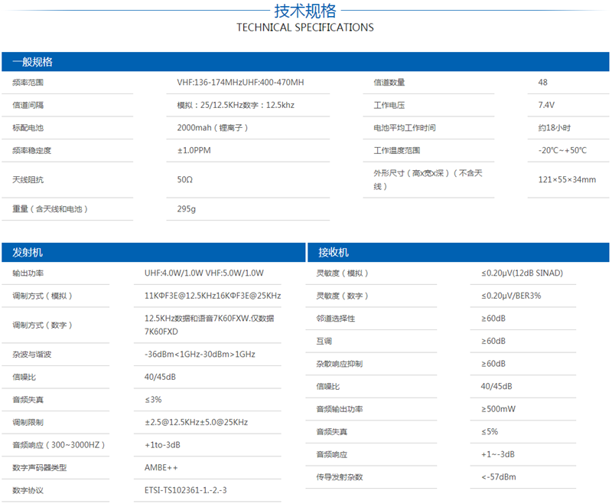Click the 重量（含天线和电池）label
Image resolution: width=612 pixels, height=504 pixels.
click(50, 209)
